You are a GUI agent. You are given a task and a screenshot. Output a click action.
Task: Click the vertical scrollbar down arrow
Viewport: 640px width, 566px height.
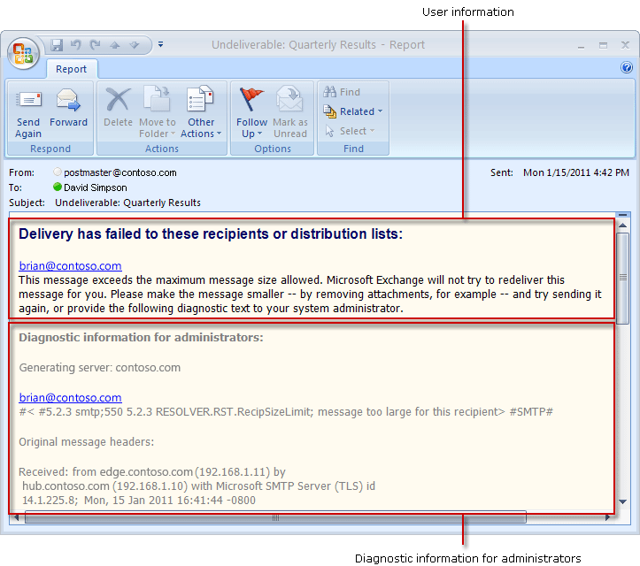(x=622, y=501)
